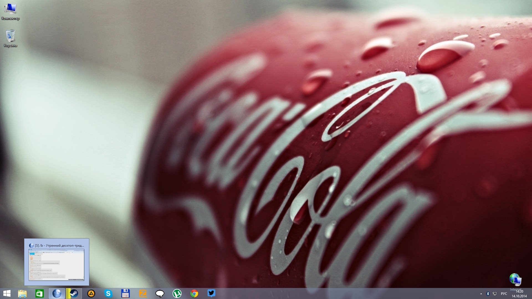This screenshot has height=299, width=532.
Task: Switch to the Pale Moon browser icon
Action: 57,293
